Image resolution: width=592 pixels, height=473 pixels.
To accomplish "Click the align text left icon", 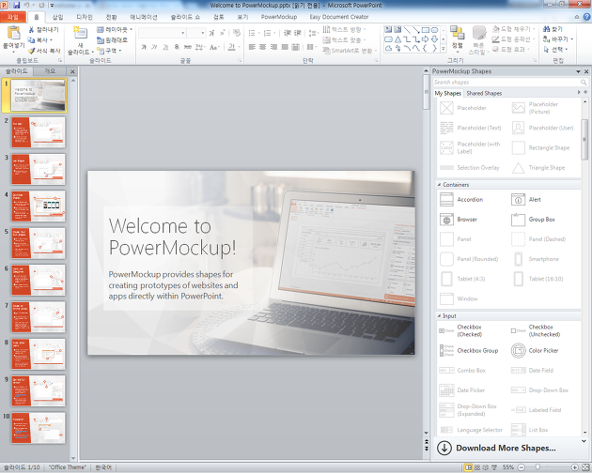I will [x=252, y=47].
